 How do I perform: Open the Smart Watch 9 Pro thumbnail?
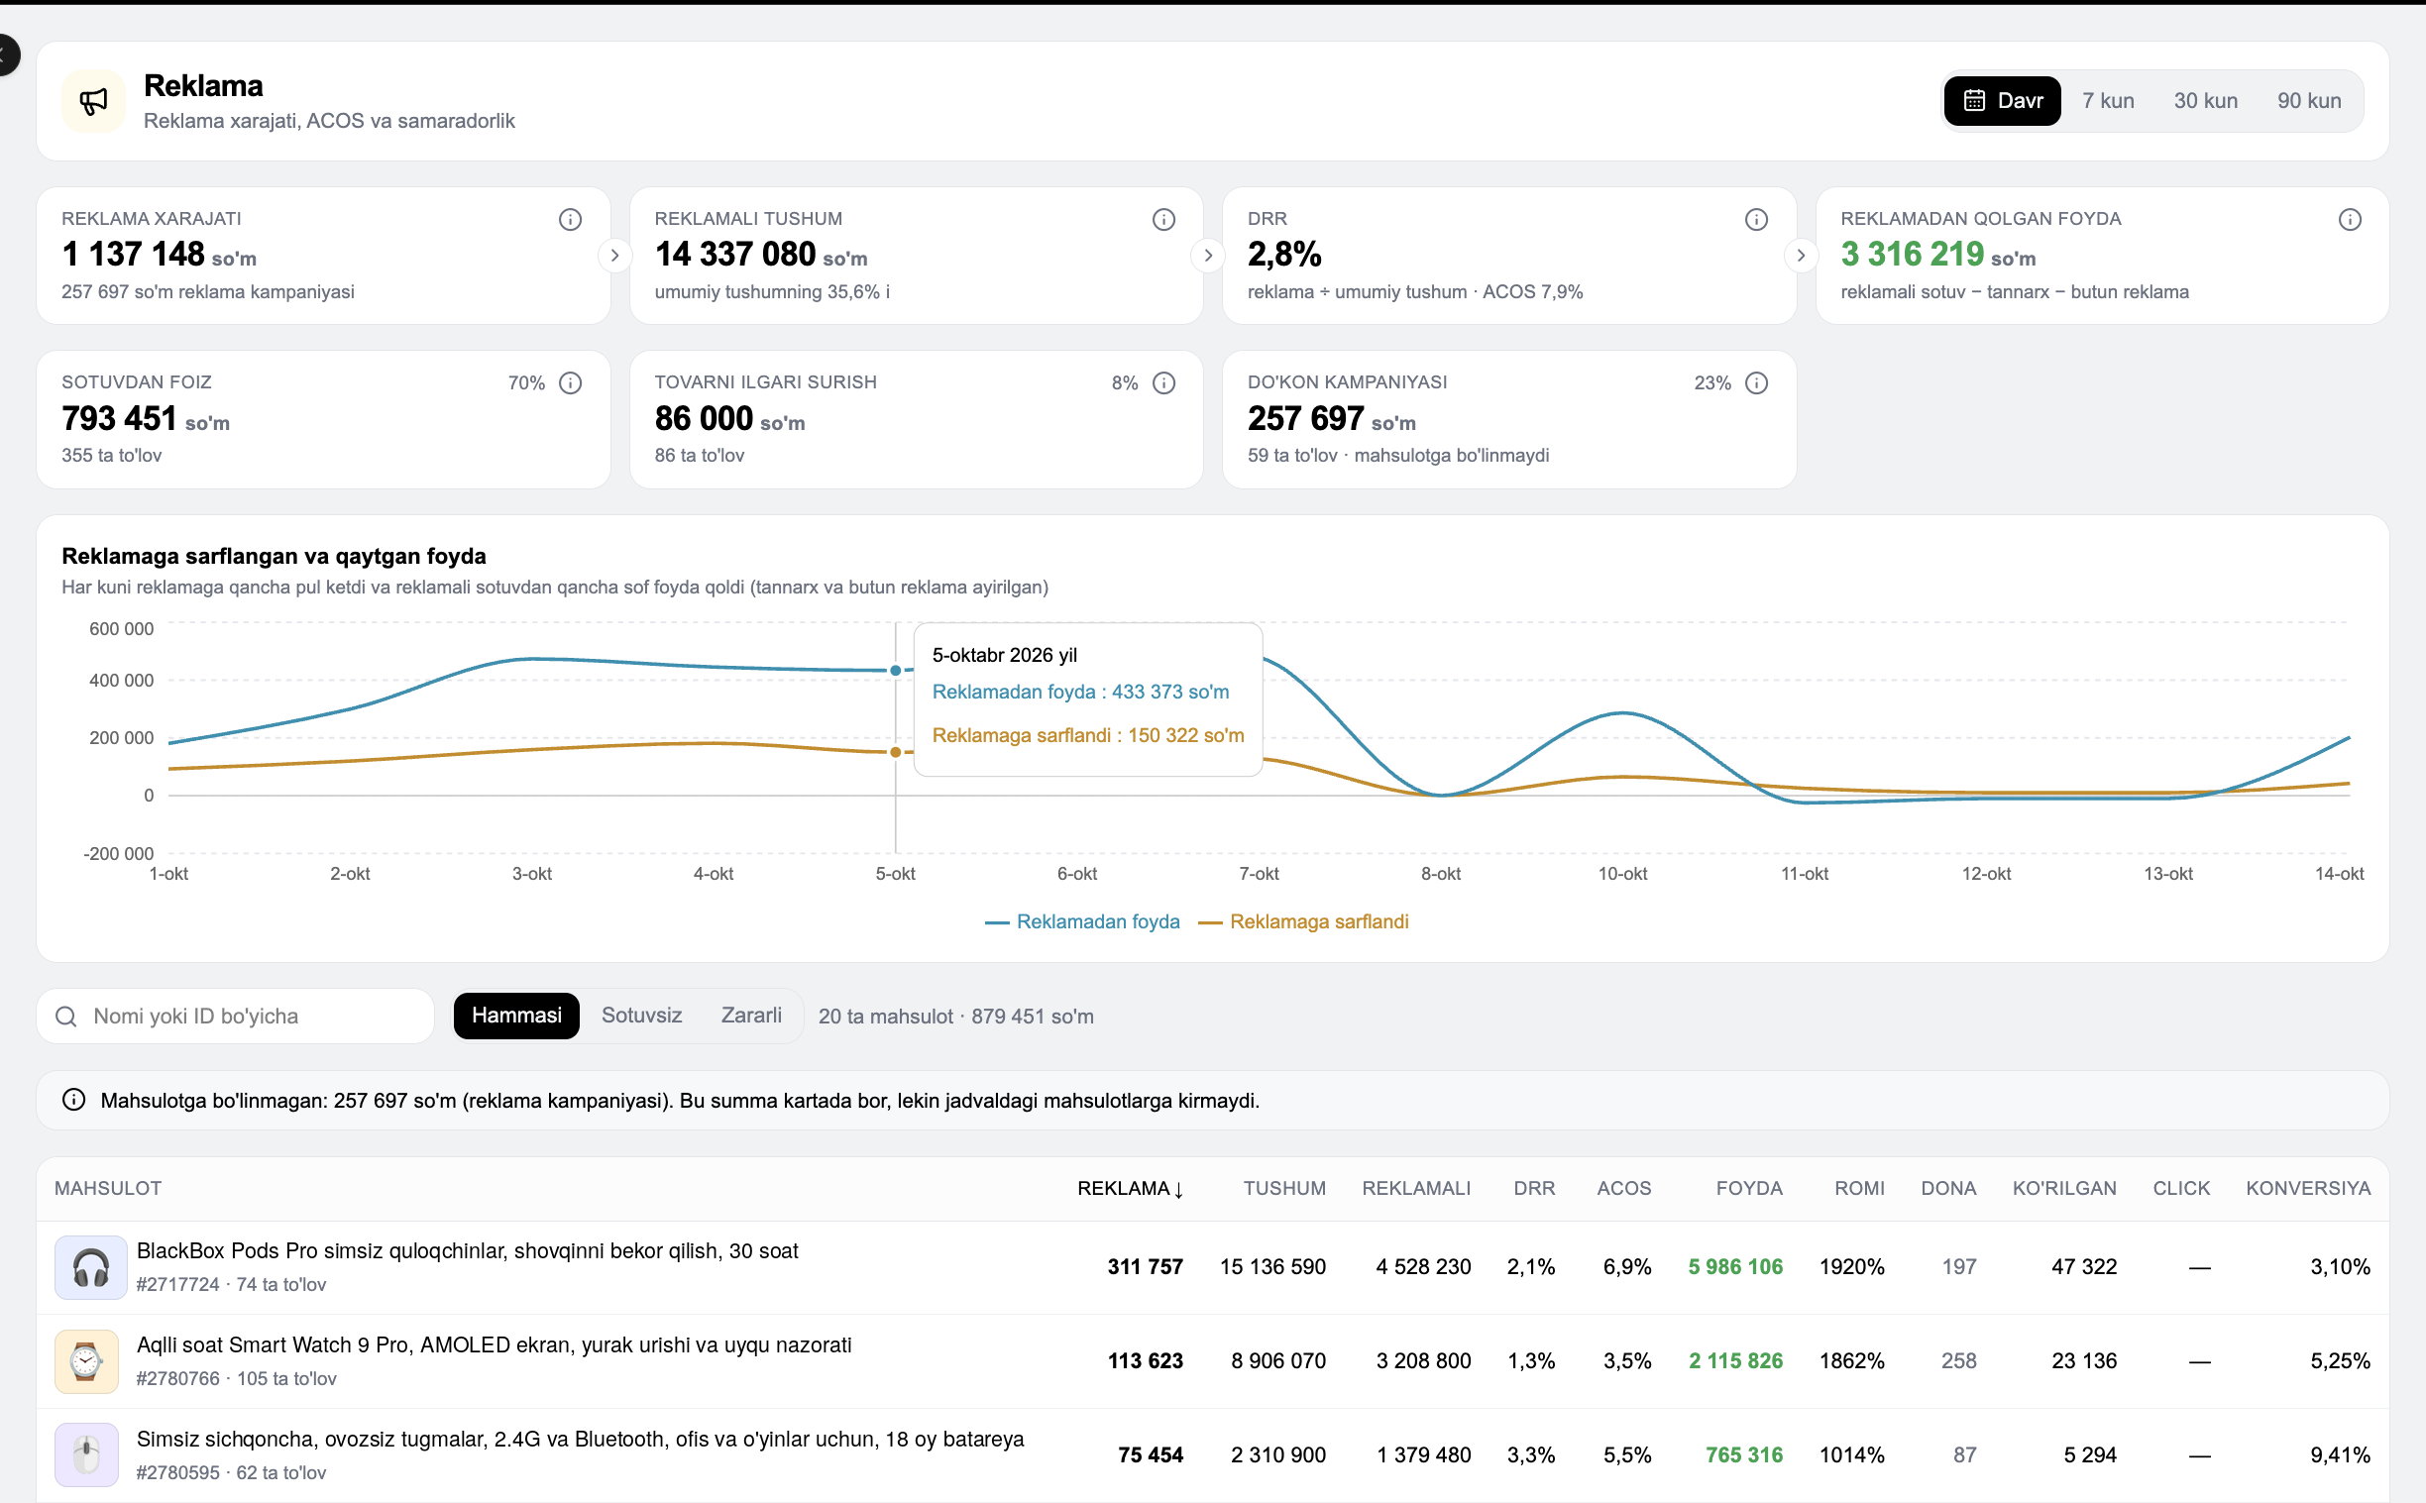tap(86, 1361)
